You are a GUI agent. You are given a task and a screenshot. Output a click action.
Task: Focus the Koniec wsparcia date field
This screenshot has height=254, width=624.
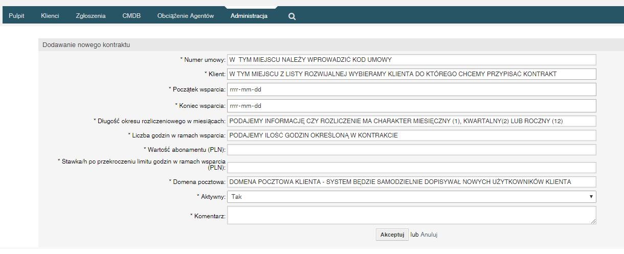click(411, 106)
